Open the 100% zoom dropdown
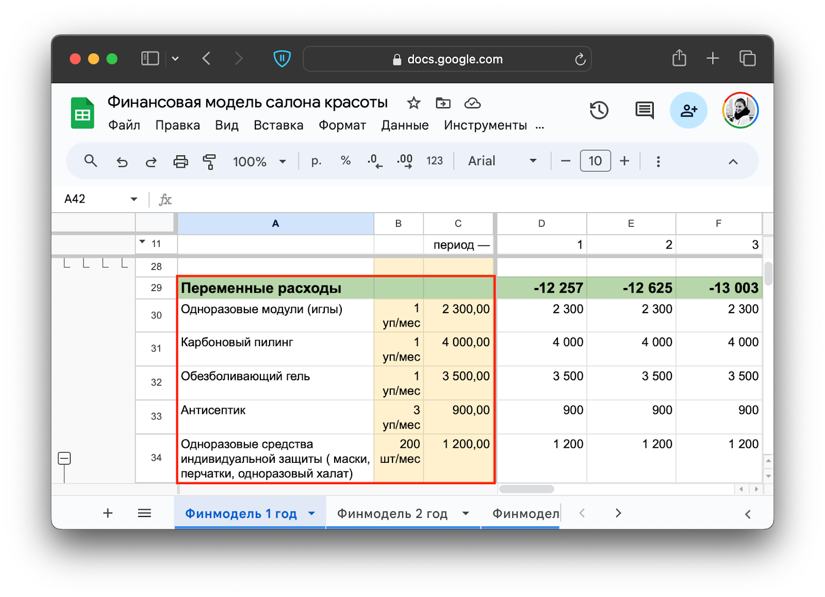This screenshot has width=825, height=597. (259, 162)
